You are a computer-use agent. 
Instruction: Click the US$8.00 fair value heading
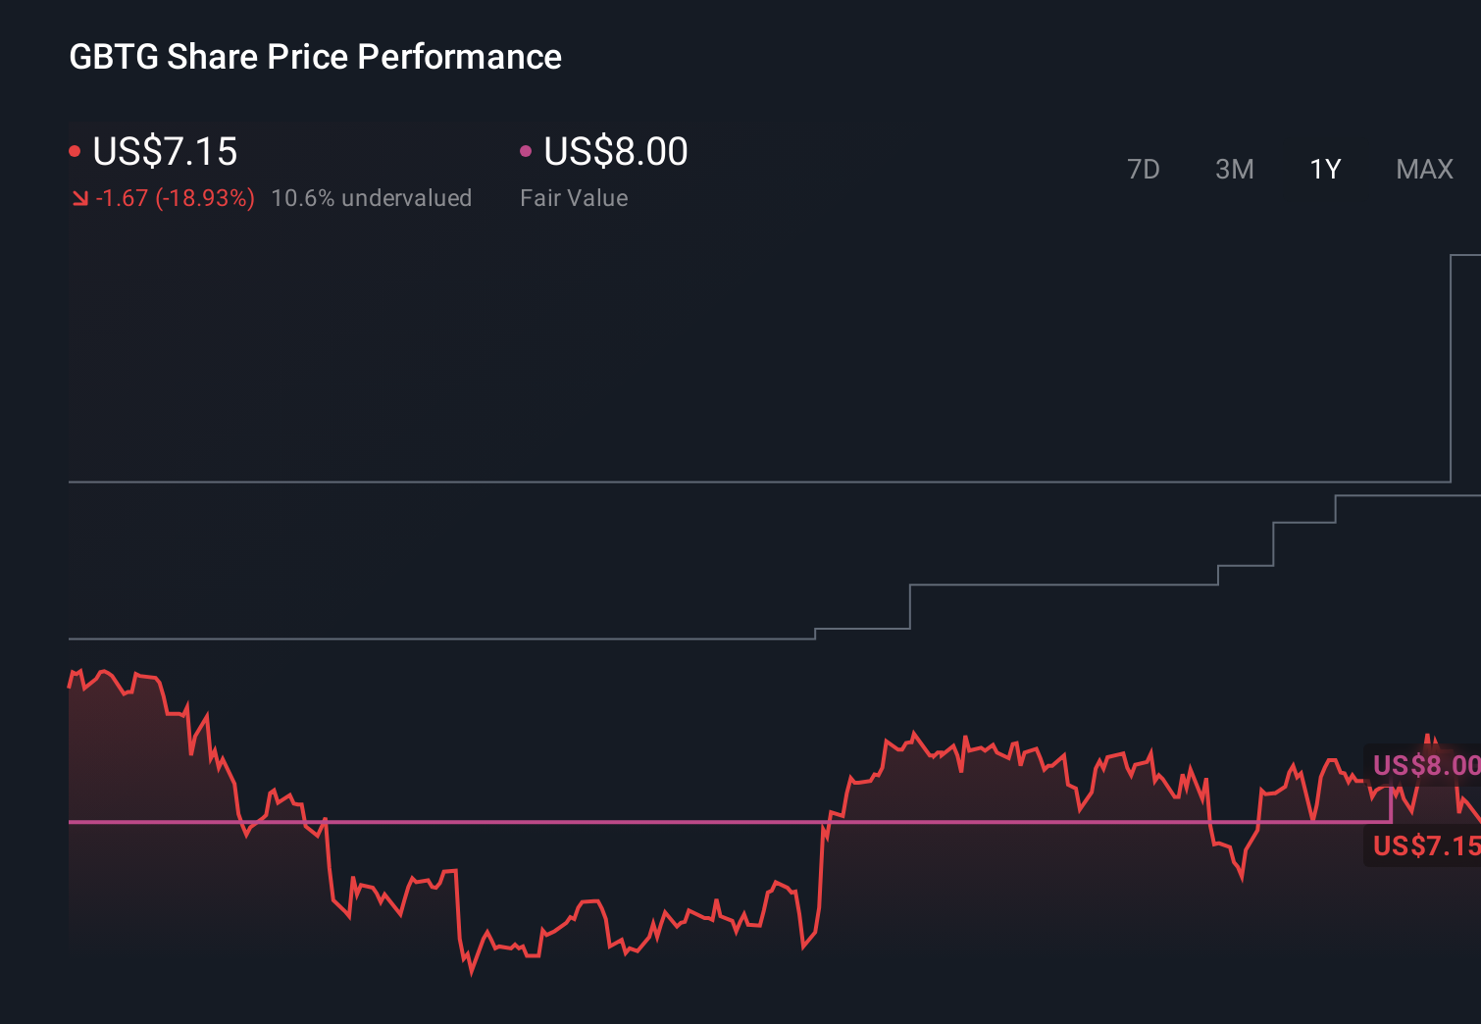click(x=615, y=152)
